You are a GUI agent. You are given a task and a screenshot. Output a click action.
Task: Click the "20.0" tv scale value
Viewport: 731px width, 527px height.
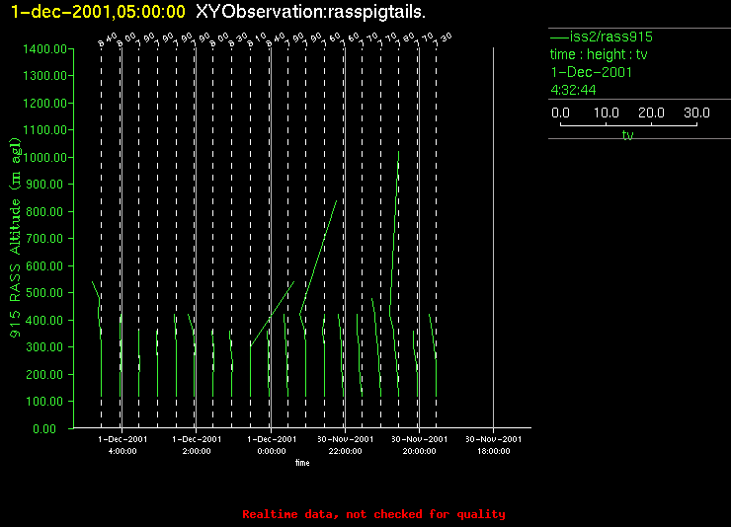click(651, 113)
